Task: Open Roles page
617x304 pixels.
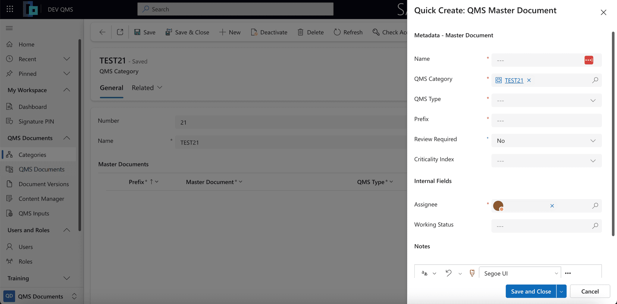Action: [x=38, y=262]
